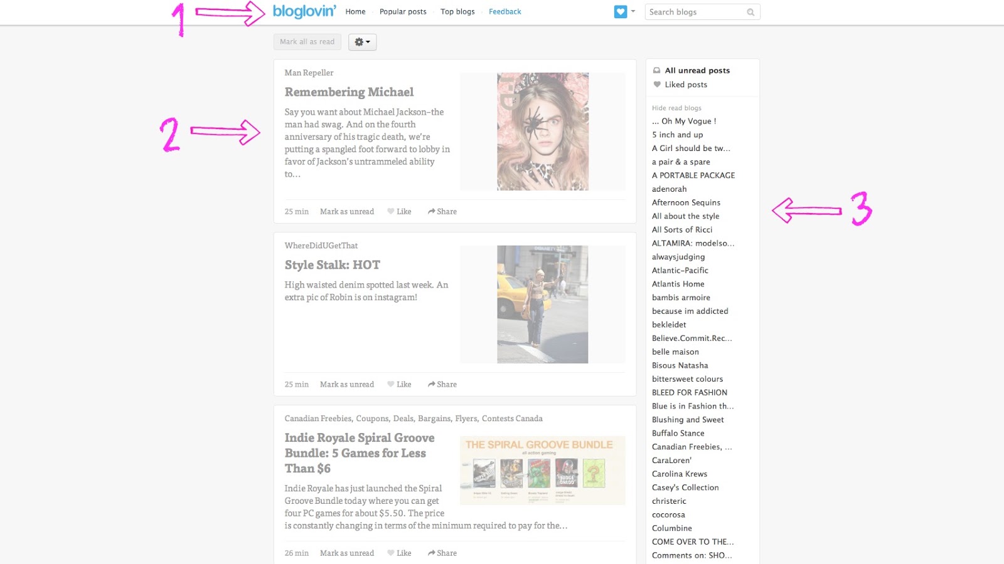This screenshot has width=1004, height=564.
Task: Select 'bekleidet' blog
Action: pyautogui.click(x=669, y=325)
